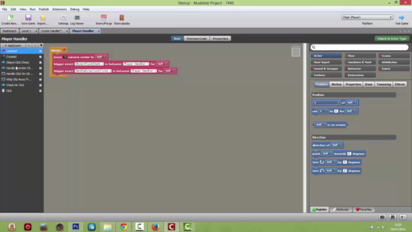Screen dimensions: 412x232
Task: Click the keyboard icon in the bottom bar
Action: (382, 217)
